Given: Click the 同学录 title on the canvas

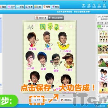Looking at the screenshot, I should (49, 27).
